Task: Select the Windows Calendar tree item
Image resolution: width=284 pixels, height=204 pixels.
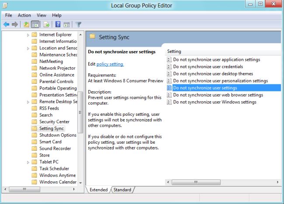Action: pos(58,182)
